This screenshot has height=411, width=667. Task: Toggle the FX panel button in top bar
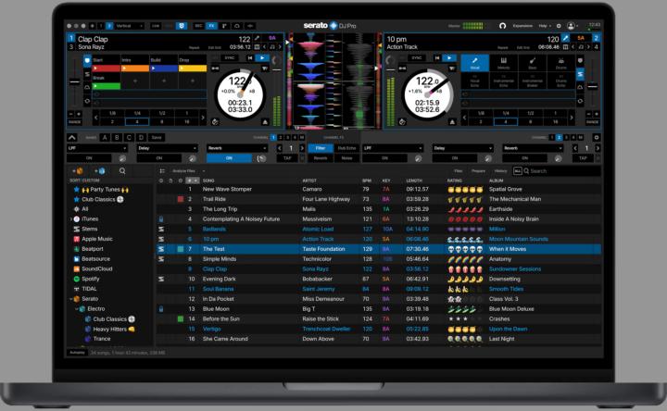tap(211, 26)
